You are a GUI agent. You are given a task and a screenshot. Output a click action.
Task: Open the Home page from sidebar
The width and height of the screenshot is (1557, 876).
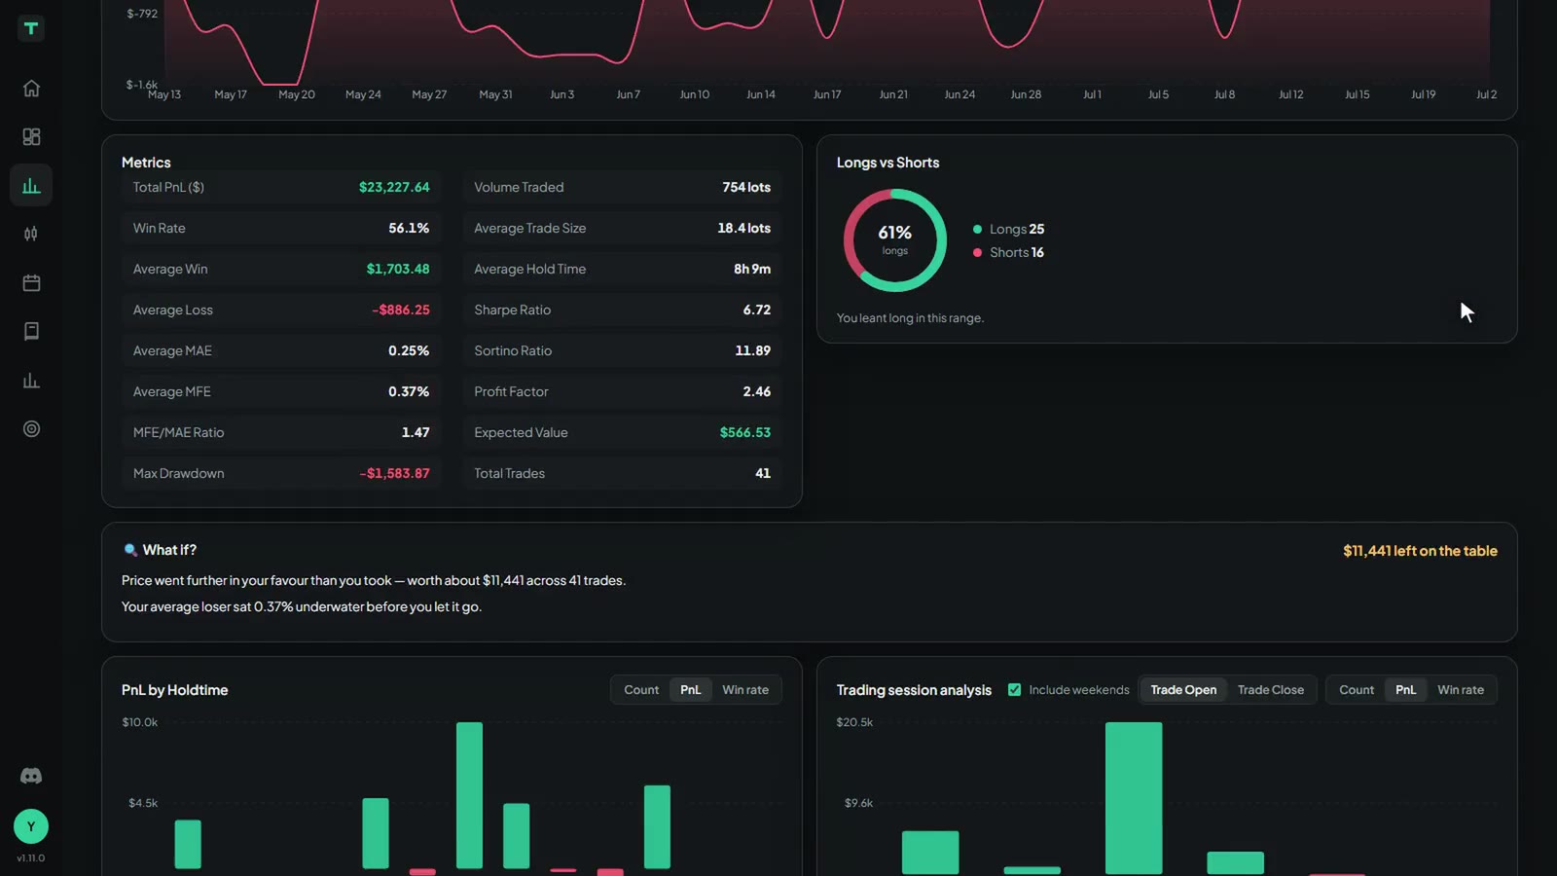tap(31, 88)
